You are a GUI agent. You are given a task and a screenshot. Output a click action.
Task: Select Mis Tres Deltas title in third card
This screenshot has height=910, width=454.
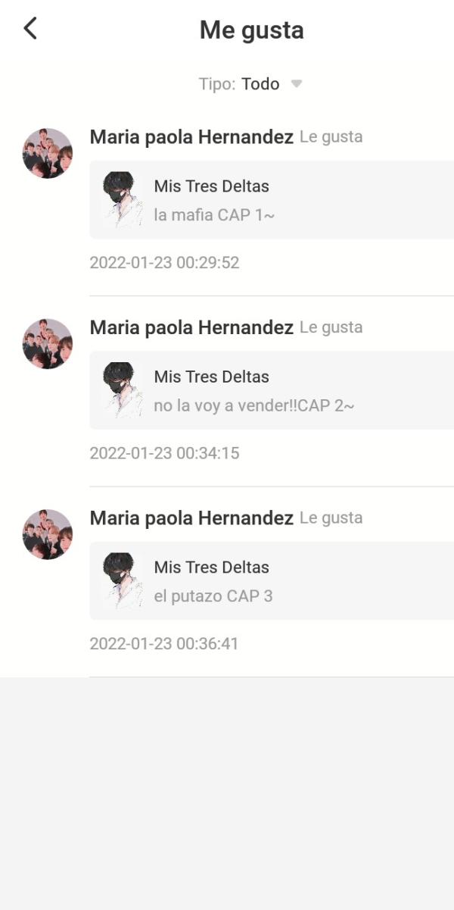(211, 568)
